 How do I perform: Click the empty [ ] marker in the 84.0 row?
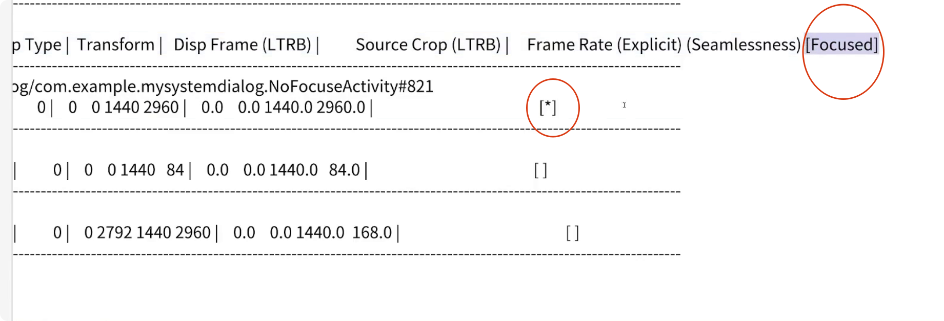[540, 170]
